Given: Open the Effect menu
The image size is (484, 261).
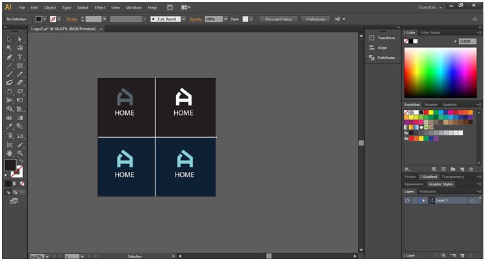Looking at the screenshot, I should (x=99, y=7).
